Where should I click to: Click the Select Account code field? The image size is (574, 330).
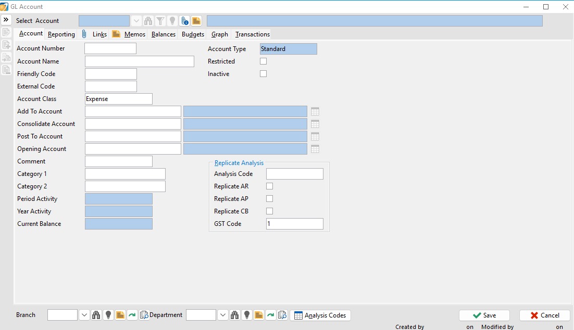[104, 21]
